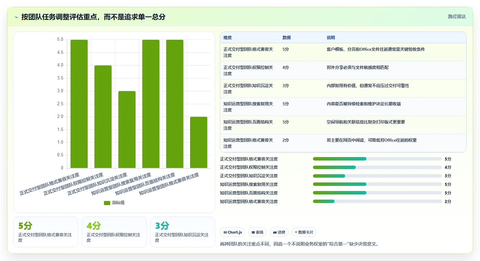Select the 表格 tag
This screenshot has height=261, width=480.
(x=257, y=232)
